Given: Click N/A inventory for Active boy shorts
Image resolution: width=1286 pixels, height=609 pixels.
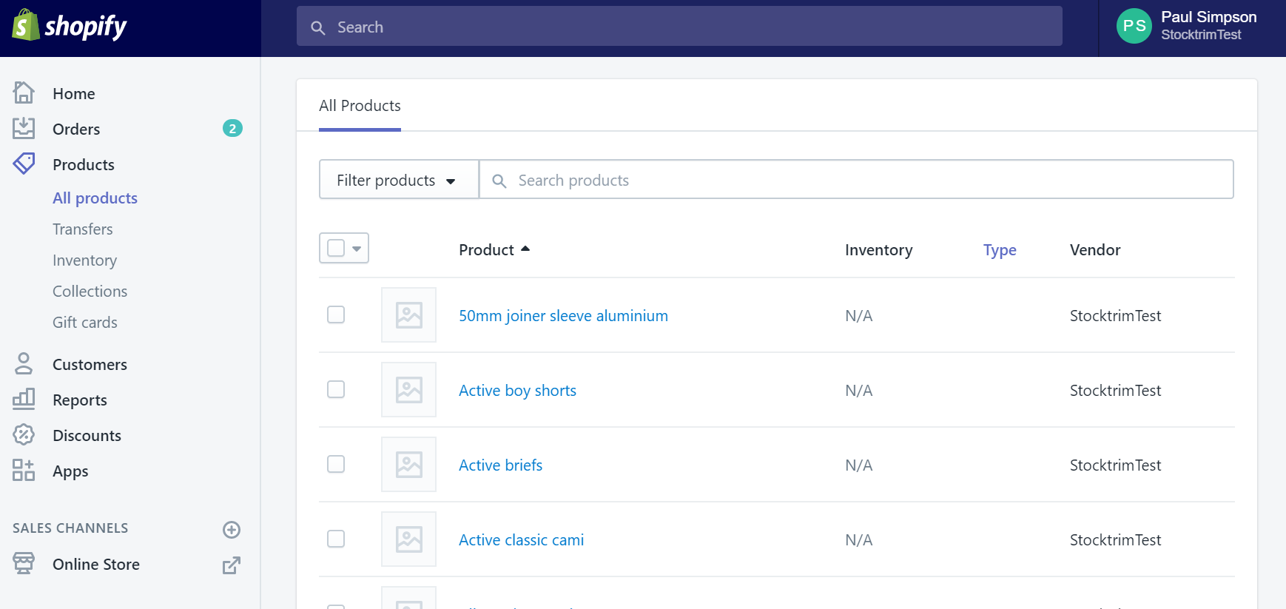Looking at the screenshot, I should [858, 391].
